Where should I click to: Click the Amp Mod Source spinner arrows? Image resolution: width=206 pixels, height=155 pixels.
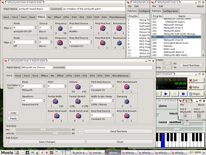[x=113, y=115]
